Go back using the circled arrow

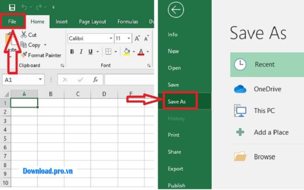click(x=176, y=10)
